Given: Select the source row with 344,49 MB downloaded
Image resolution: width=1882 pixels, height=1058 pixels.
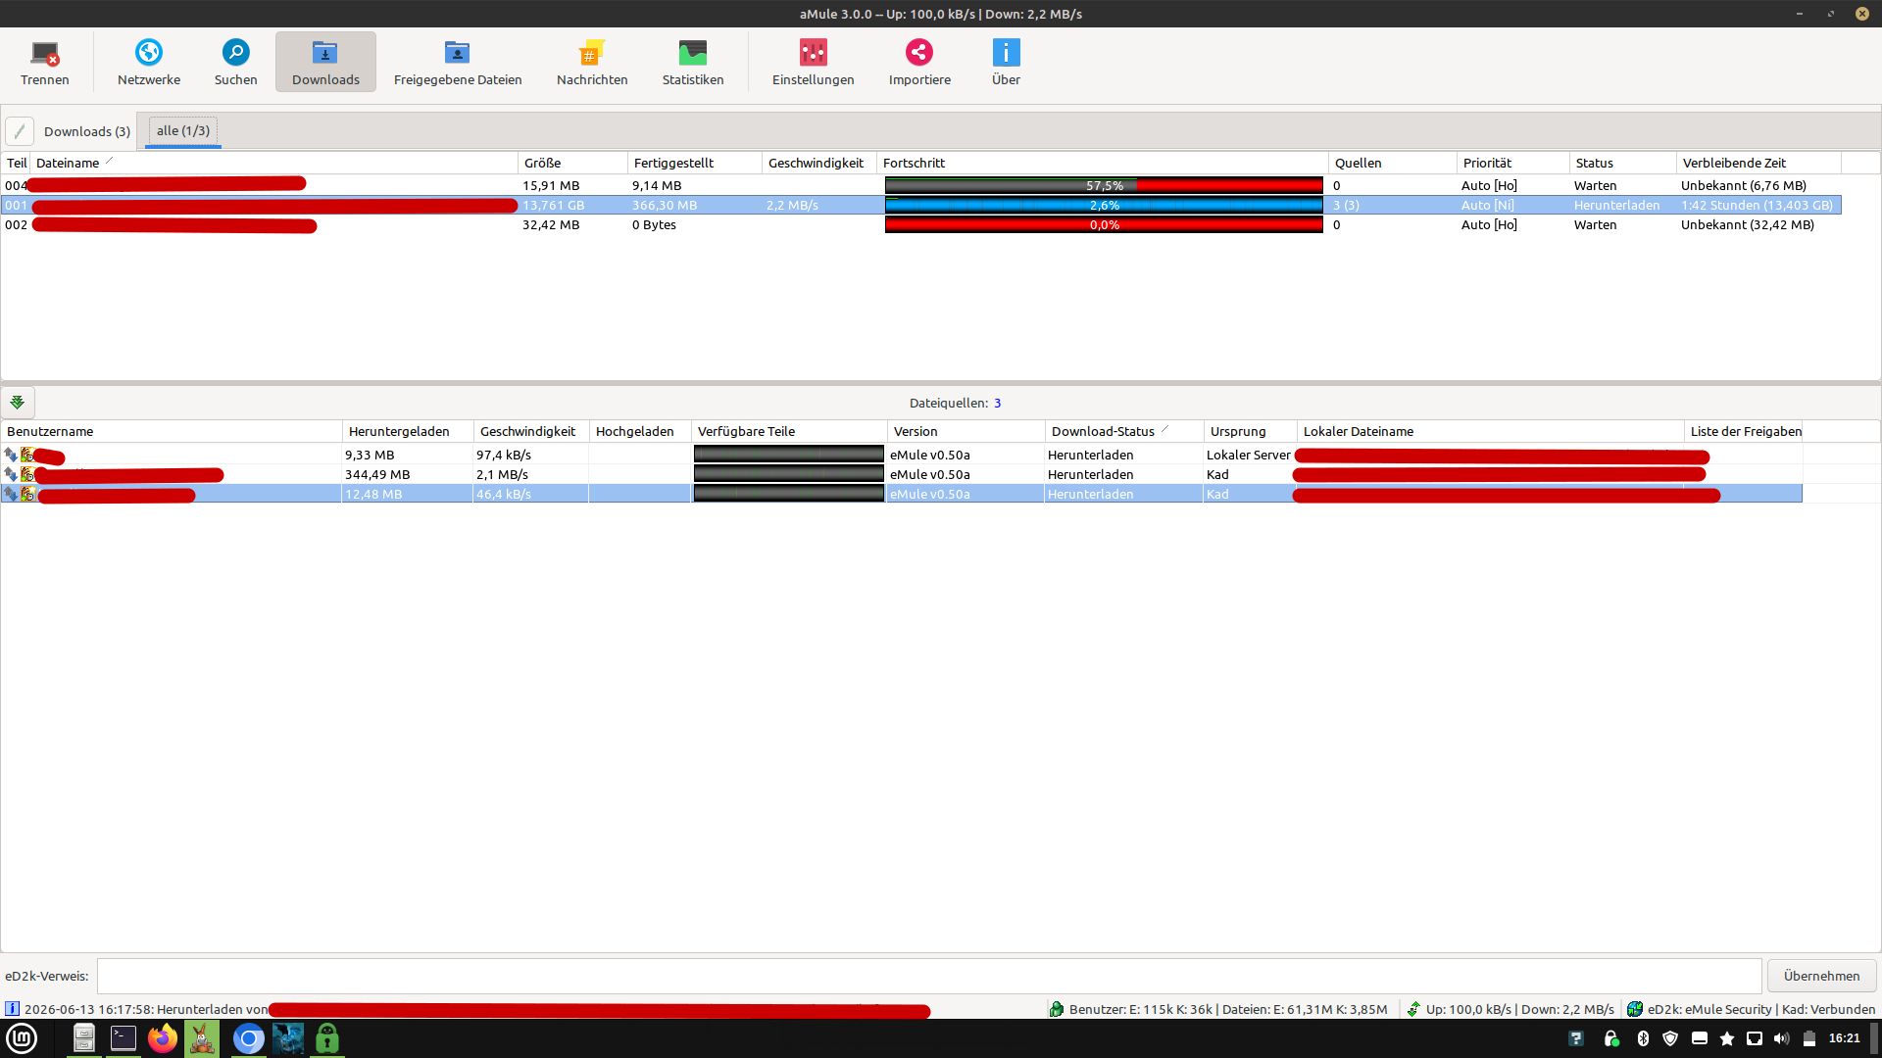Looking at the screenshot, I should 902,474.
